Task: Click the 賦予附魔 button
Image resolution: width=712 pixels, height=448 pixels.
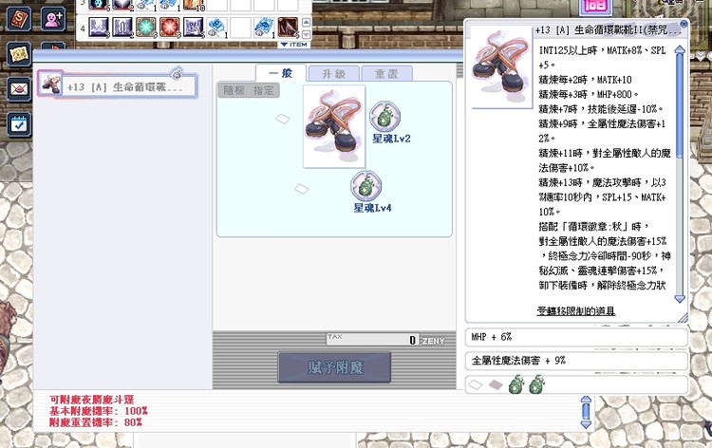Action: 334,367
